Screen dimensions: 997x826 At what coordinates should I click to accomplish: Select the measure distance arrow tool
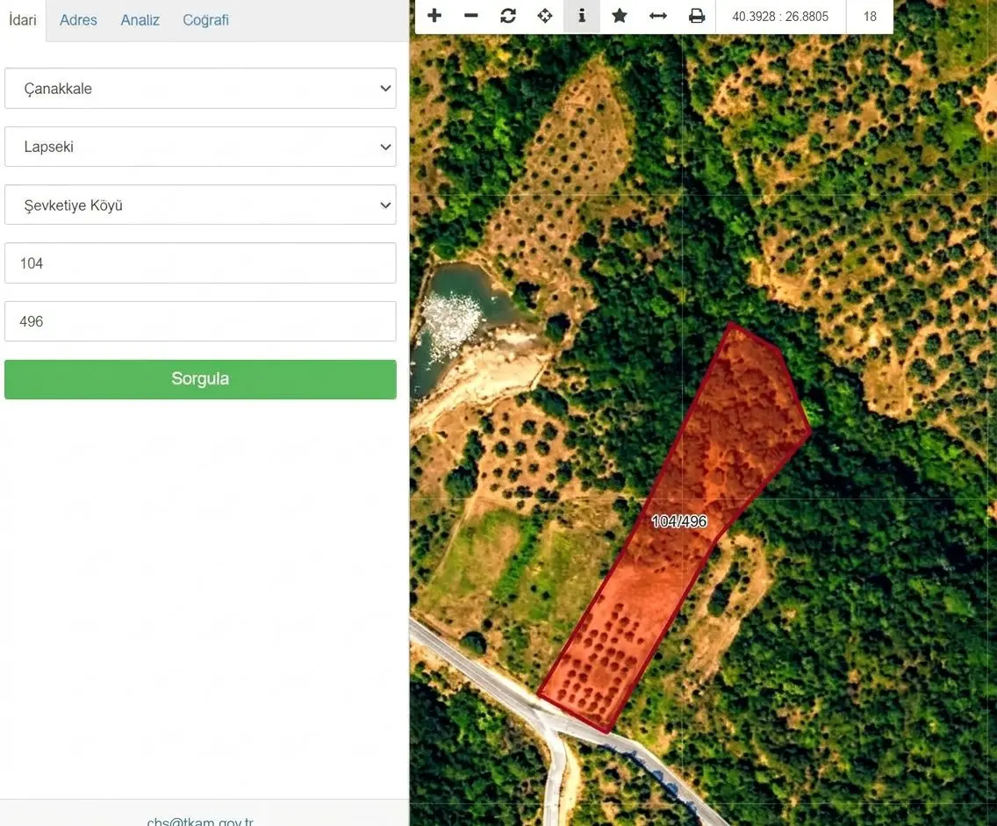click(658, 16)
